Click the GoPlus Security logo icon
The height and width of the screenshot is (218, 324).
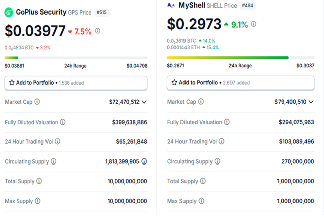point(9,12)
